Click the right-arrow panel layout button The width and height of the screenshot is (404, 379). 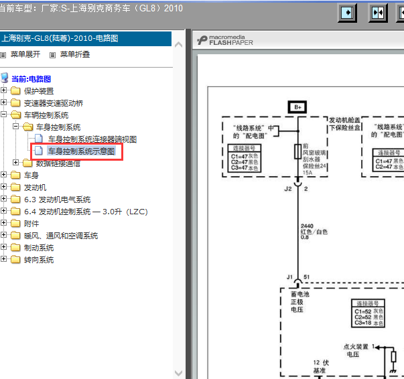(347, 13)
